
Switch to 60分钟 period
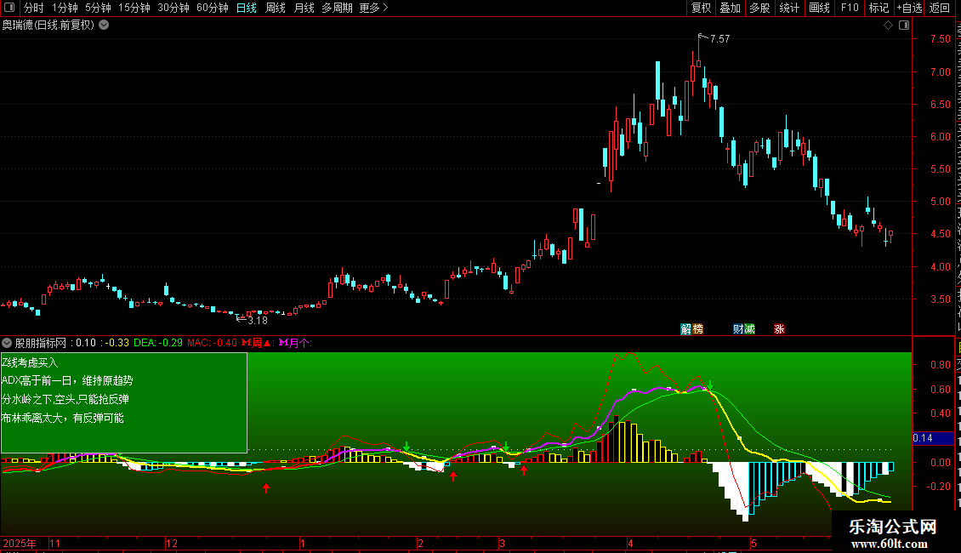[x=213, y=8]
